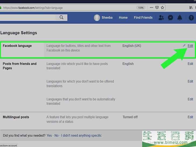Image resolution: width=196 pixels, height=147 pixels.
Task: Edit languages not offered translations
Action: click(x=190, y=81)
